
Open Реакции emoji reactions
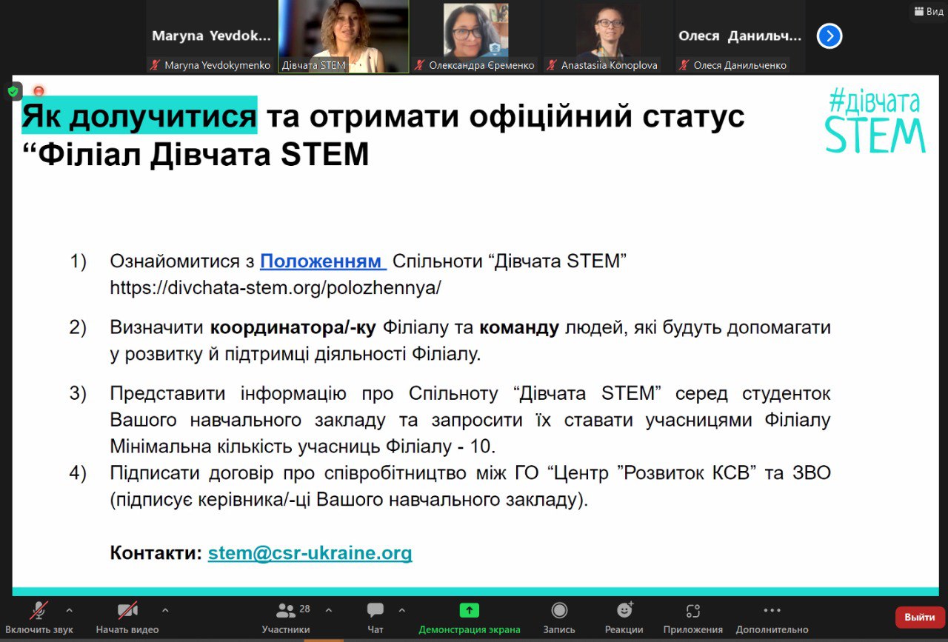coord(624,618)
